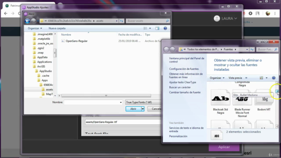
Task: Open Servicios de texto e idioma link
Action: 186,129
